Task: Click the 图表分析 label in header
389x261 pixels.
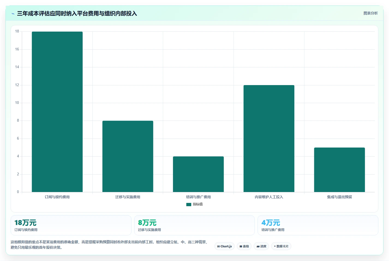Action: [x=370, y=13]
